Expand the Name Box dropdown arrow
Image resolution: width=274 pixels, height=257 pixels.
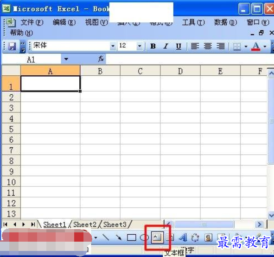tap(66, 59)
